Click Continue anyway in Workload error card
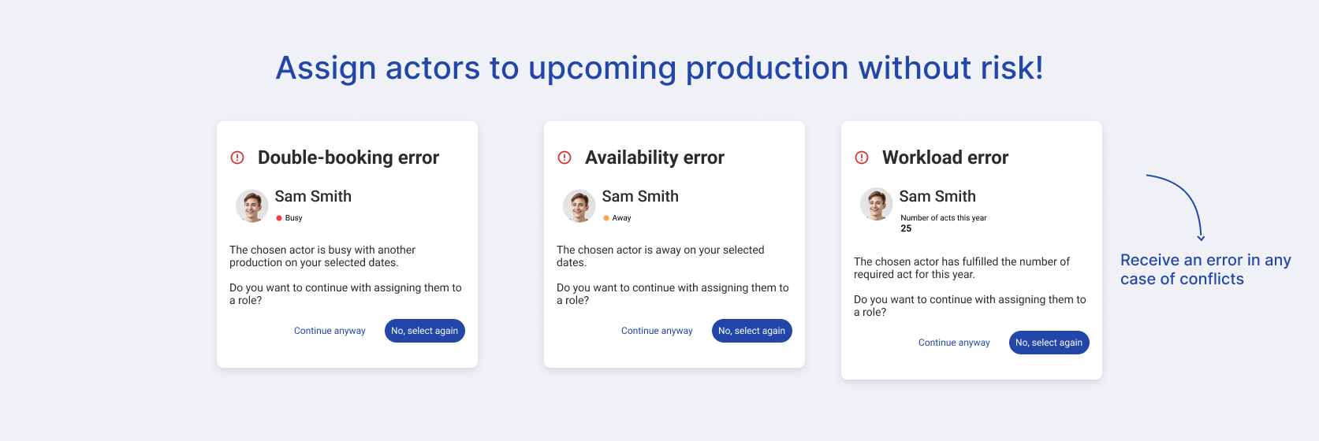The height and width of the screenshot is (441, 1319). pyautogui.click(x=954, y=343)
